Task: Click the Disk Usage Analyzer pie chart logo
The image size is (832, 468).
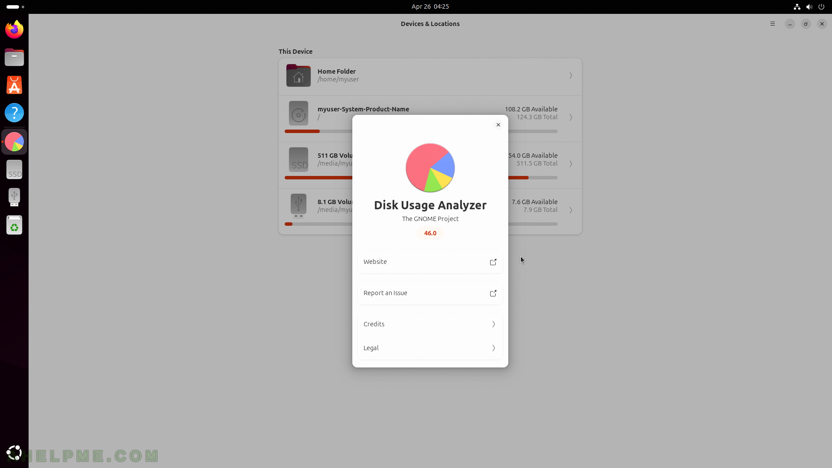Action: (430, 168)
